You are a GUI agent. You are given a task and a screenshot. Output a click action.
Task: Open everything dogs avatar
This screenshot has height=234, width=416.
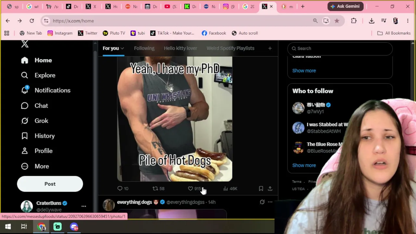[109, 205]
